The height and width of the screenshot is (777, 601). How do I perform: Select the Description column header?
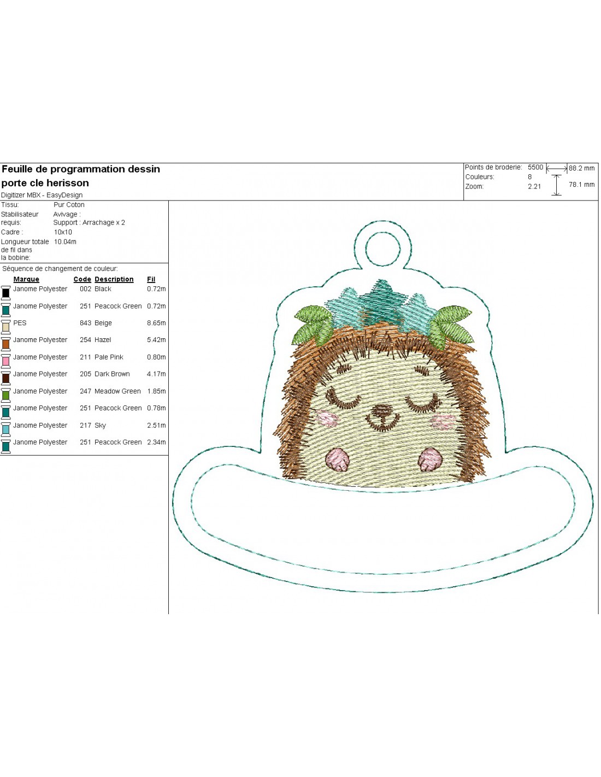point(114,279)
